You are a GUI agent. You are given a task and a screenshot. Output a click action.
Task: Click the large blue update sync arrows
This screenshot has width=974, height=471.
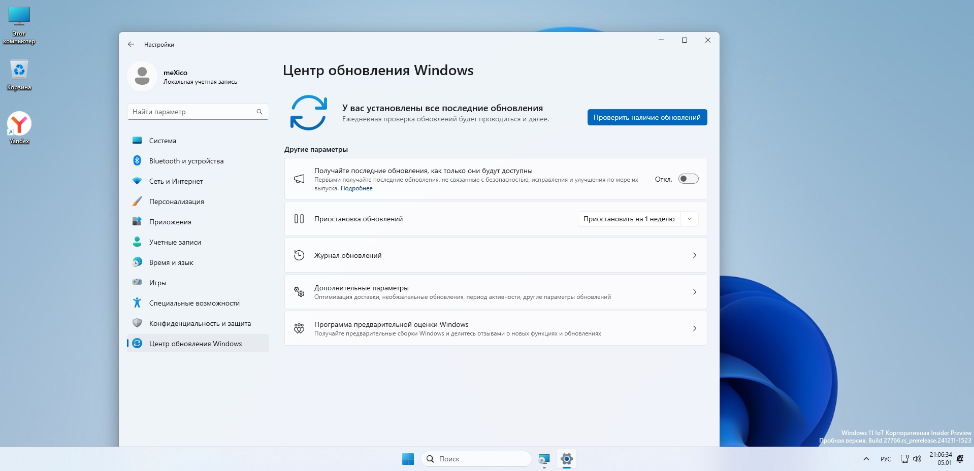(309, 113)
